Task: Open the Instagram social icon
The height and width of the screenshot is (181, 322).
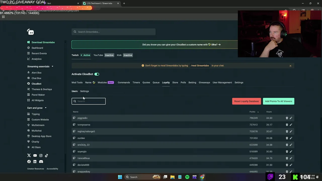Action: [41, 155]
